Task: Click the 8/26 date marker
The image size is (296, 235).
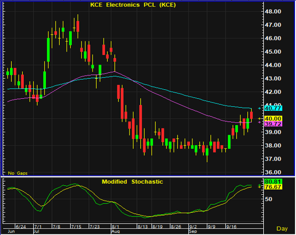Action: point(176,227)
